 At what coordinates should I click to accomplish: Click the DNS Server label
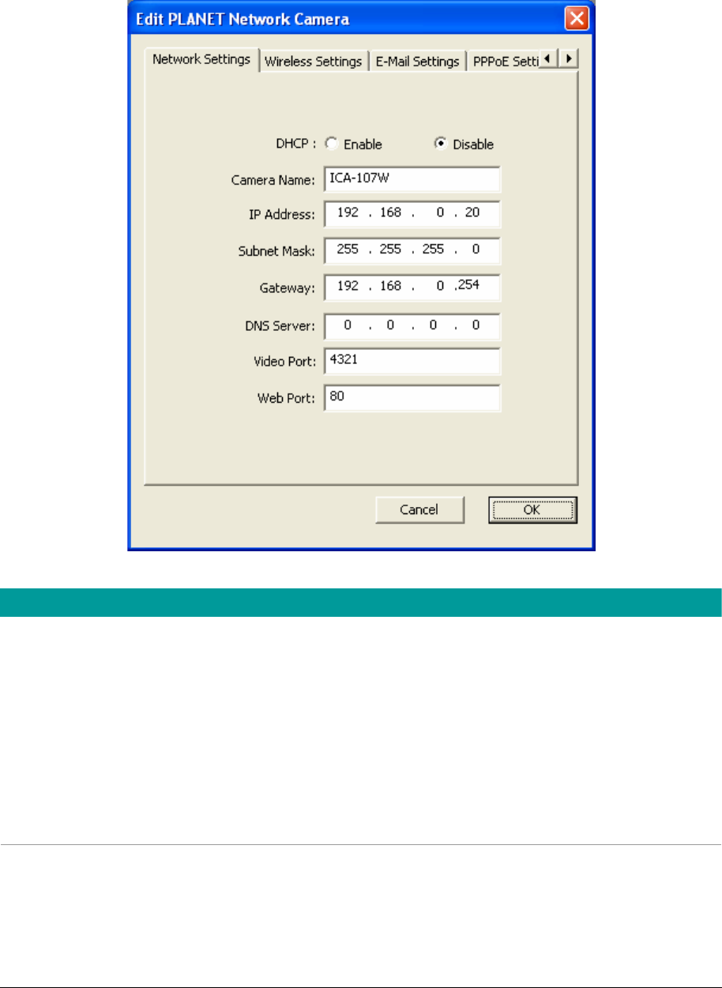282,326
